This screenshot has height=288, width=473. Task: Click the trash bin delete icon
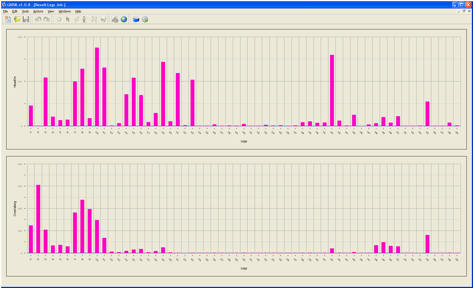pyautogui.click(x=103, y=19)
